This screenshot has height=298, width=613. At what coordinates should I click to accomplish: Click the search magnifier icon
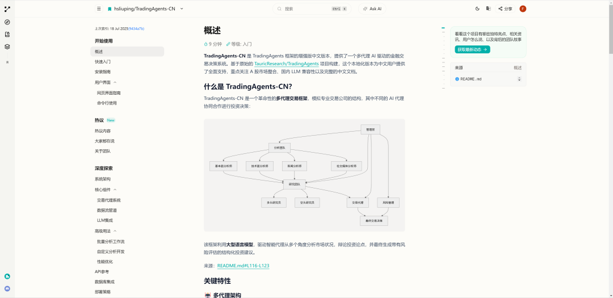[279, 9]
